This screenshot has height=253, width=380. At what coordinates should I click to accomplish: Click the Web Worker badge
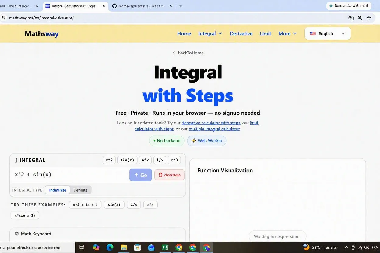(206, 141)
